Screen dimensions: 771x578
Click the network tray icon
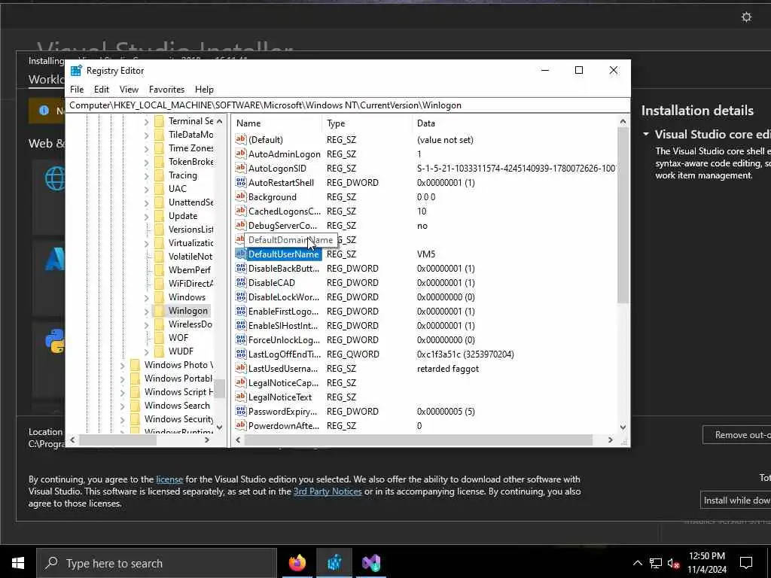pyautogui.click(x=656, y=563)
